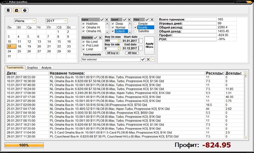
Task: Toggle Deep speed checkbox
Action: 113,24
